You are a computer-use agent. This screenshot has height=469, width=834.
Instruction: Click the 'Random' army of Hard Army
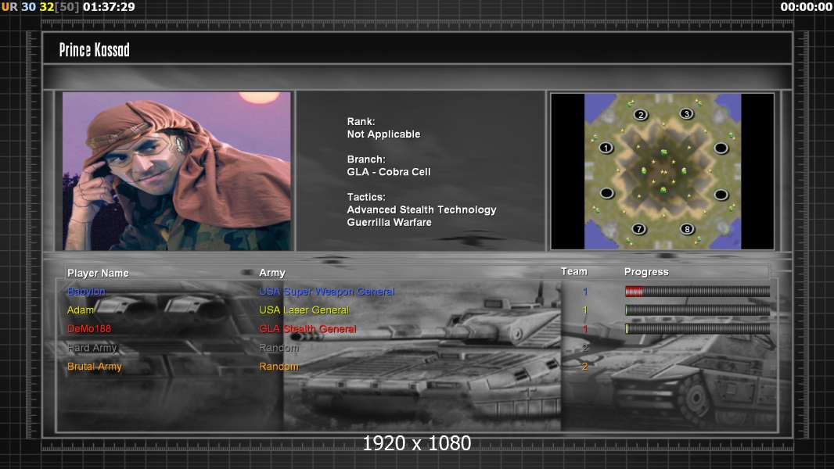pyautogui.click(x=279, y=348)
